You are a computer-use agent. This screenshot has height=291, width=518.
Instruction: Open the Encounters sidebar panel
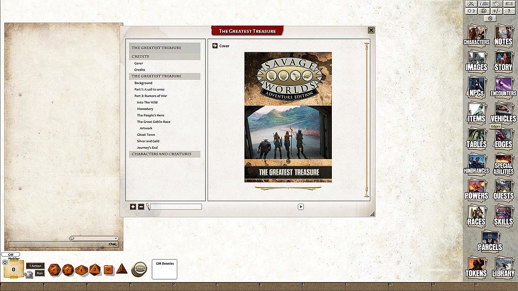click(x=503, y=86)
